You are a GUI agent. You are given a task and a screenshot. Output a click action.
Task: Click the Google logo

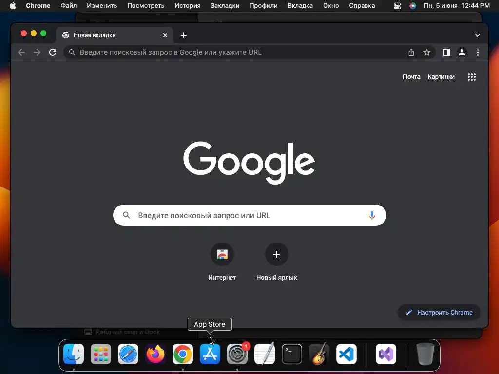click(x=249, y=163)
